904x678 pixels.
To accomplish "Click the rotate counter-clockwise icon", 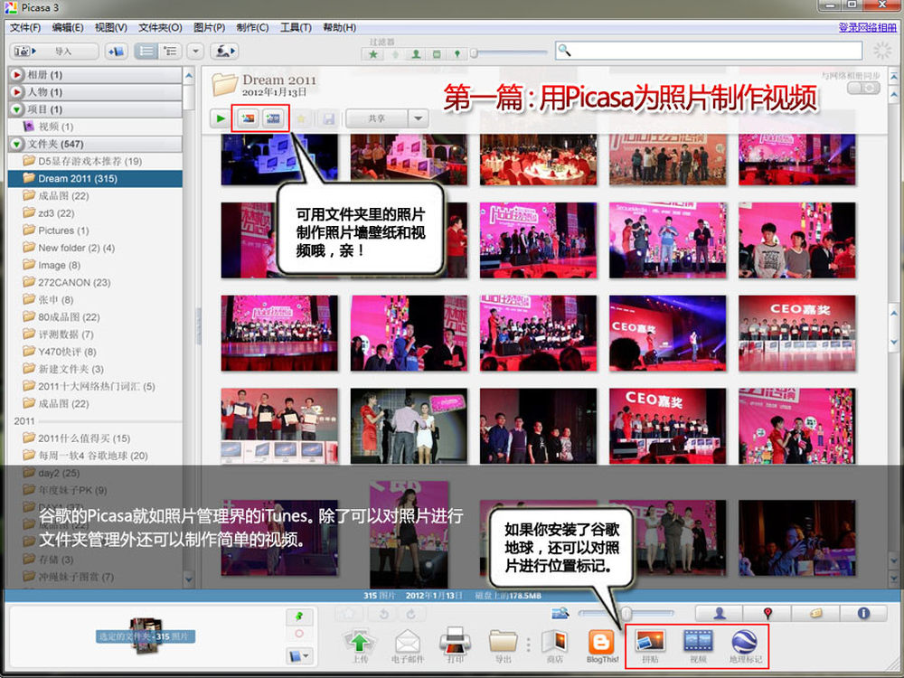I will (x=383, y=615).
